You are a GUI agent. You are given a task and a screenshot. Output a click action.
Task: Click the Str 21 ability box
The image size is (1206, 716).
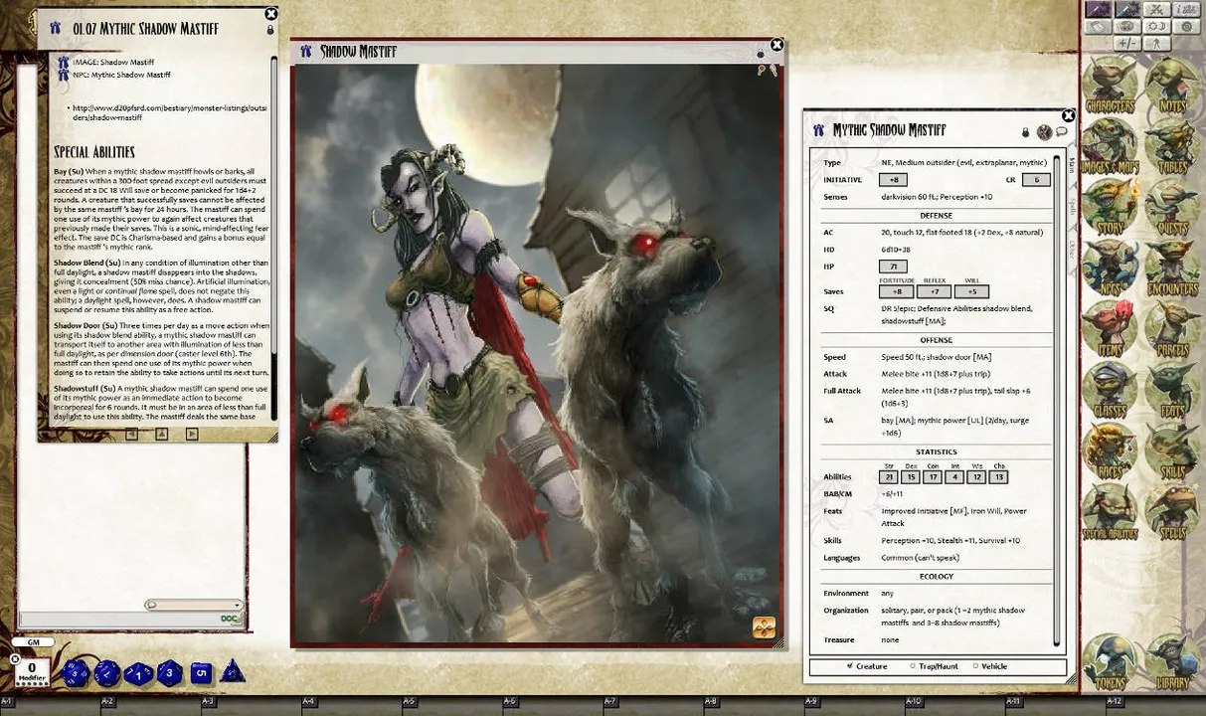pos(889,477)
